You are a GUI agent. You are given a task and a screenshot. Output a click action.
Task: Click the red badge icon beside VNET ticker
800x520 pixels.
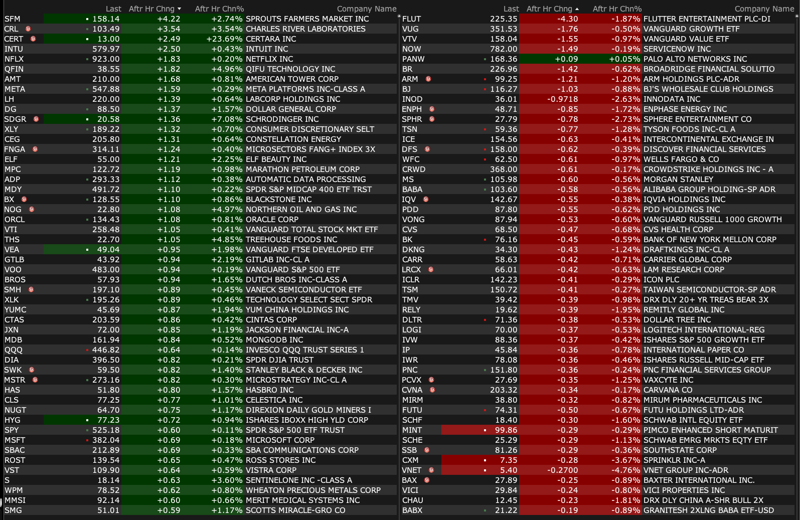(x=431, y=470)
